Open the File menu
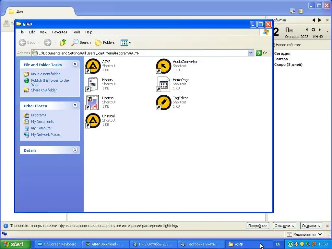The height and width of the screenshot is (249, 332). click(x=21, y=32)
